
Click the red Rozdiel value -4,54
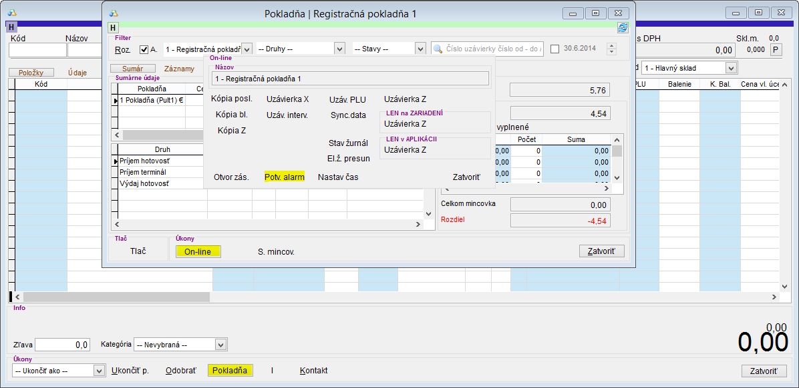[560, 221]
